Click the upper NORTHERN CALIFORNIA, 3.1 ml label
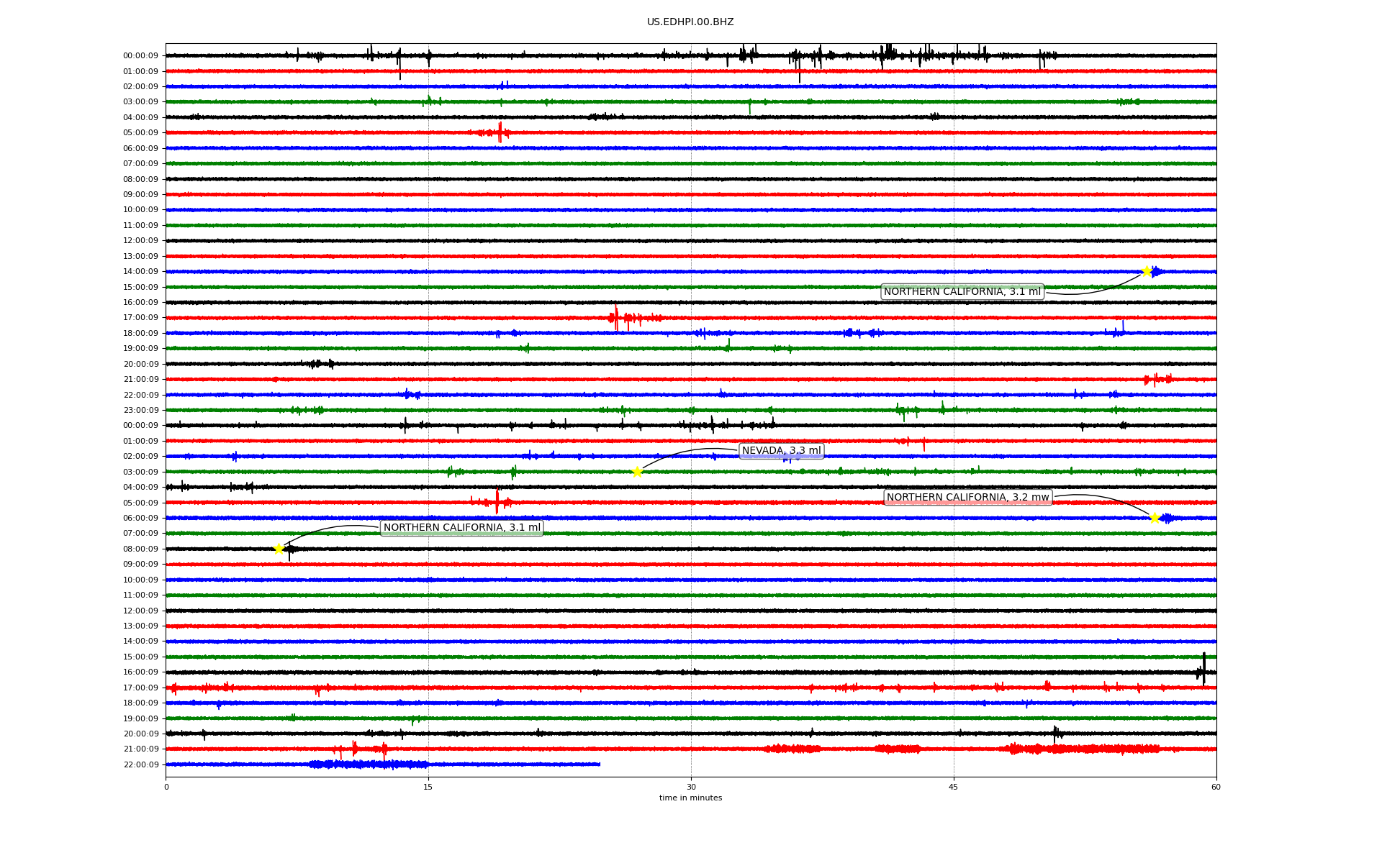The height and width of the screenshot is (863, 1382). tap(962, 291)
